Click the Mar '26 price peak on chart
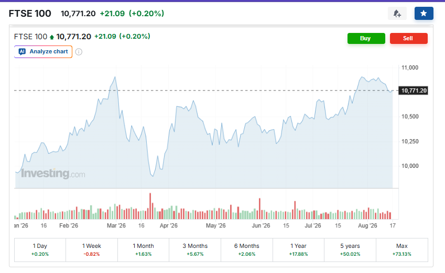The image size is (445, 273). tap(115, 77)
